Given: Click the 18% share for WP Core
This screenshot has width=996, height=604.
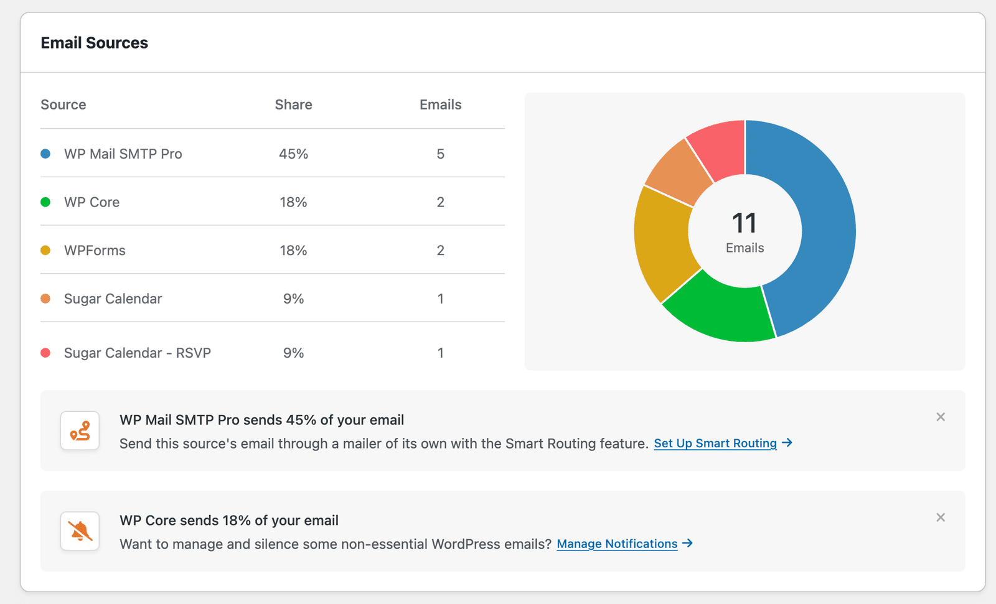Looking at the screenshot, I should coord(293,202).
